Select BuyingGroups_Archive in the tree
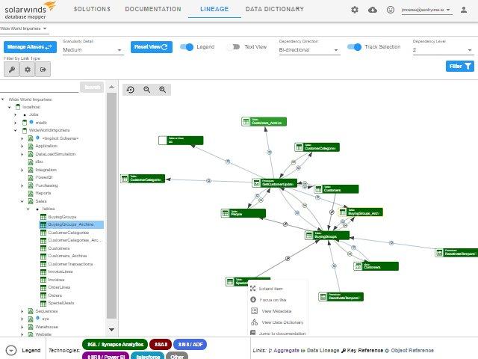 (x=72, y=224)
